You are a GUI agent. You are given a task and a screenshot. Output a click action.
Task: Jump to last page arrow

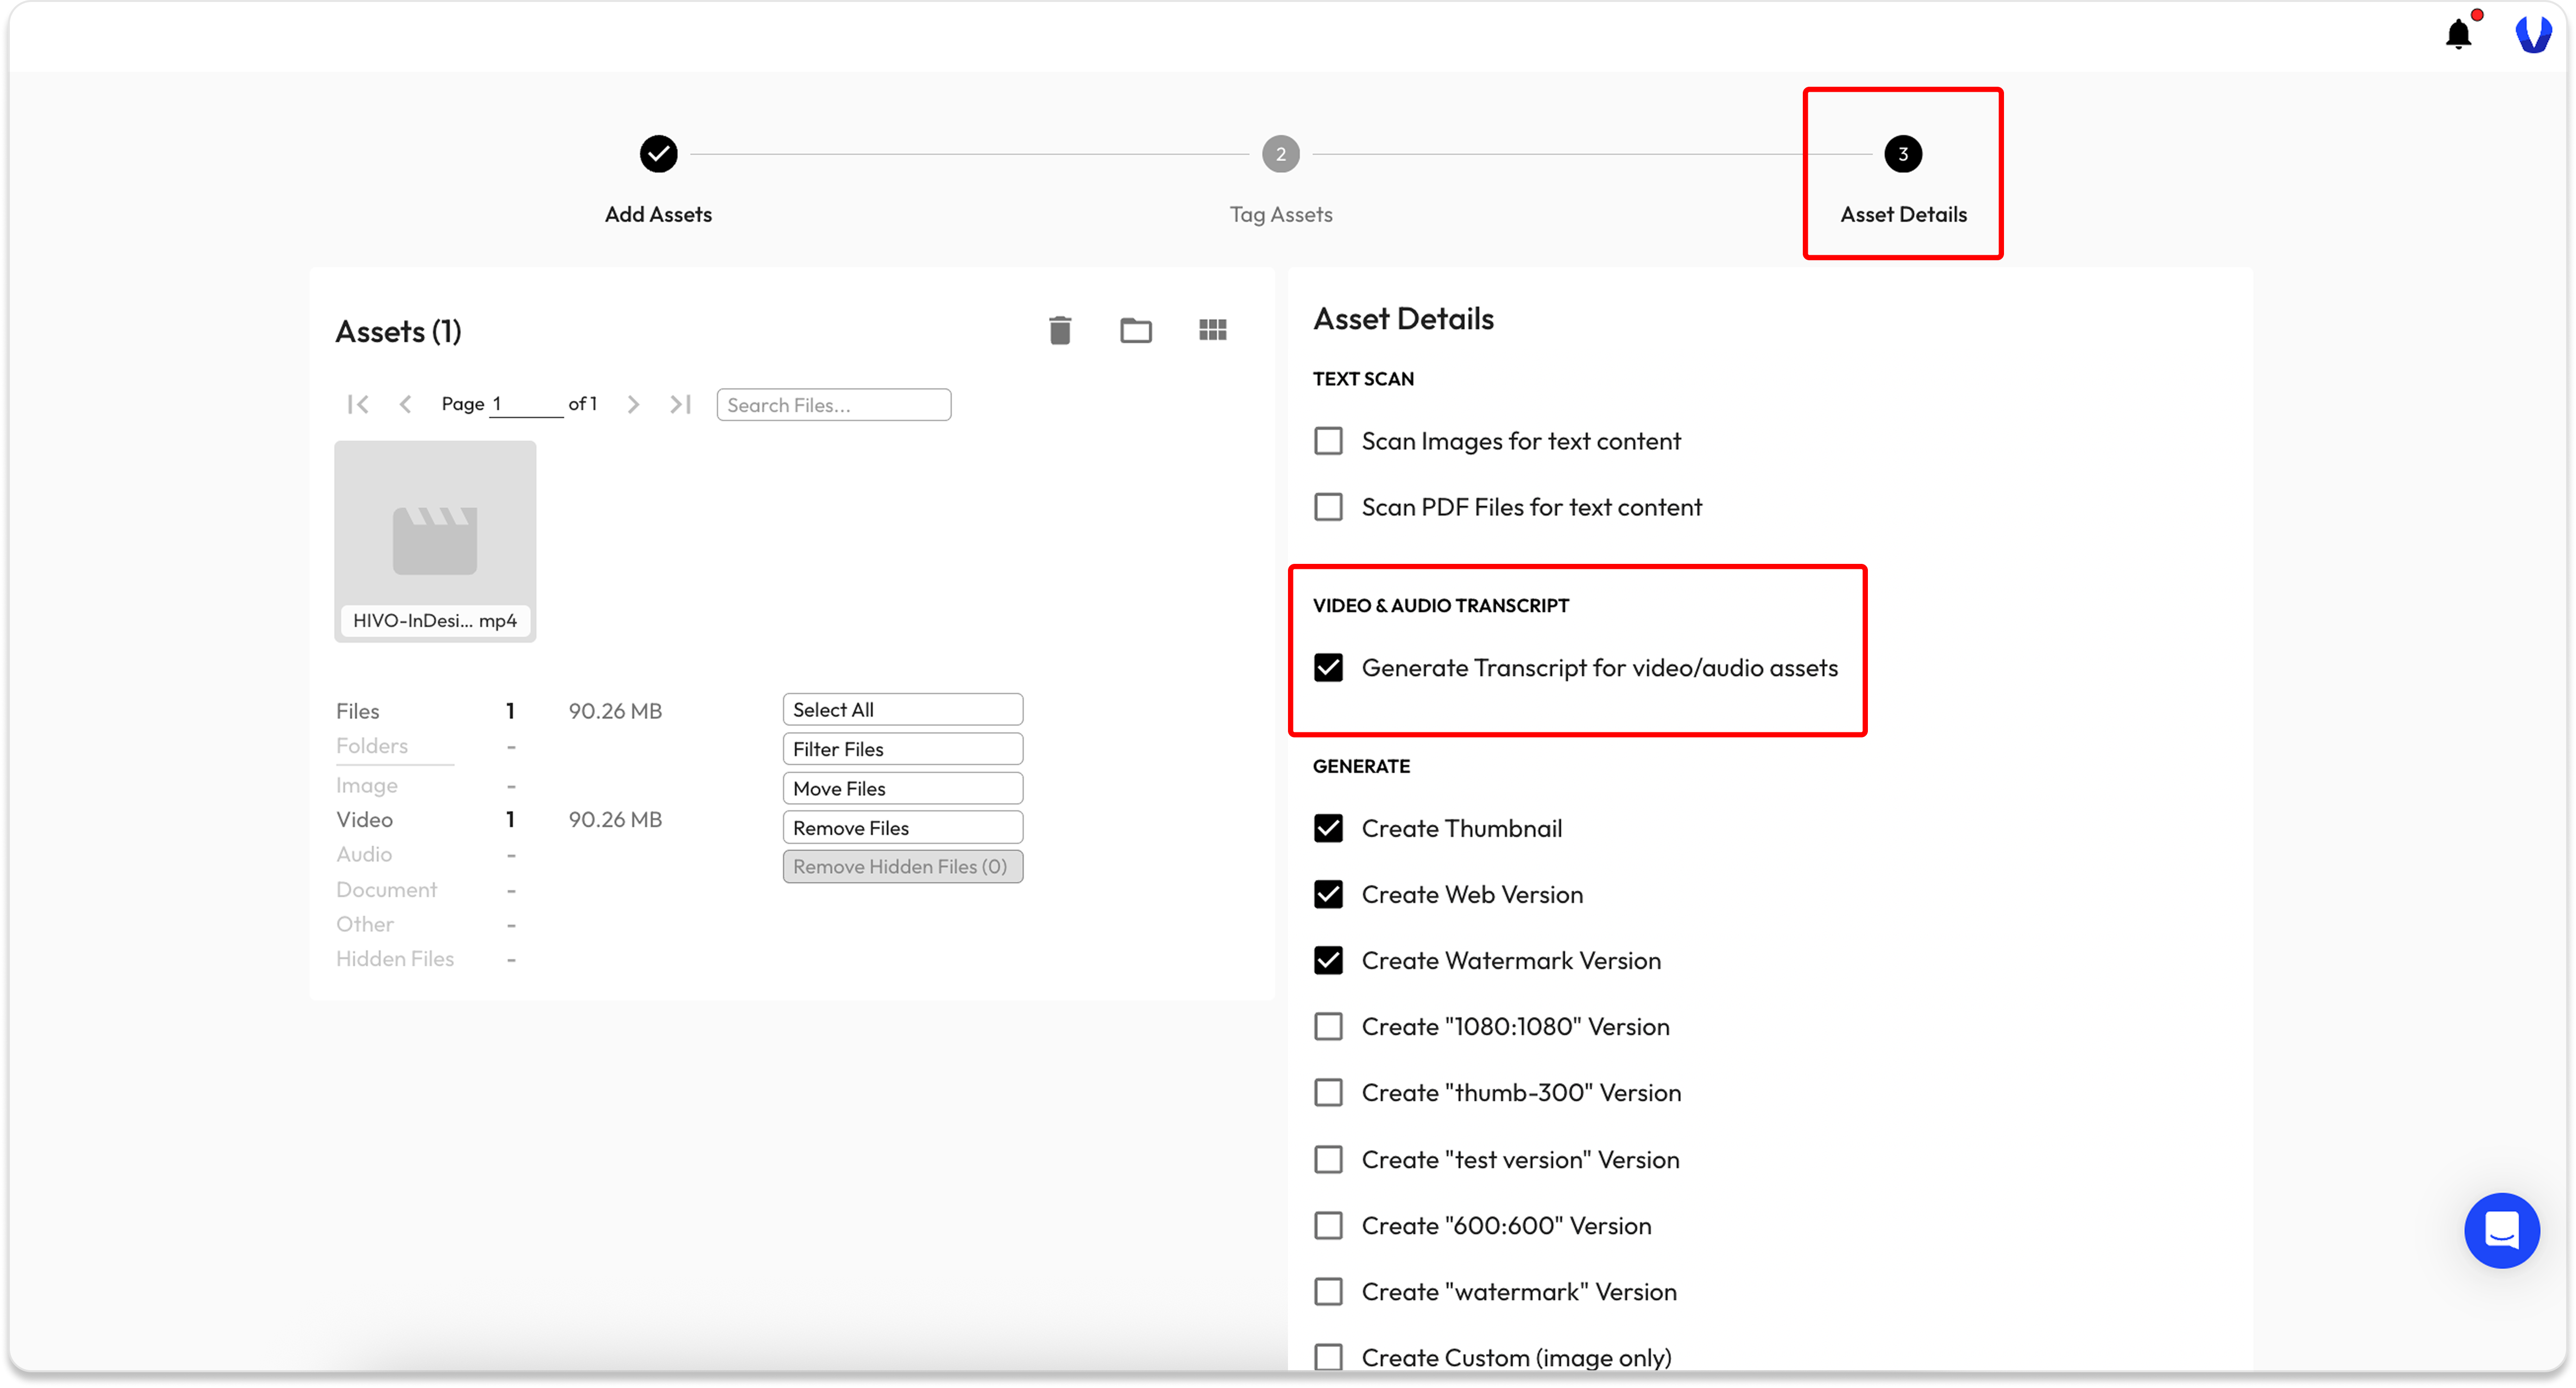point(681,404)
